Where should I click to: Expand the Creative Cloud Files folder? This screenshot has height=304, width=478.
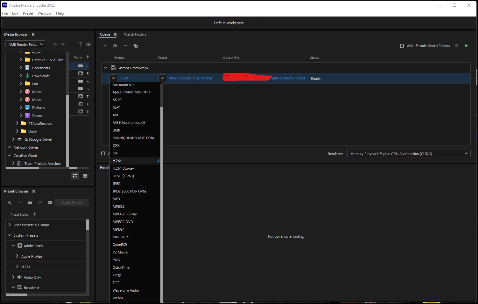point(21,60)
